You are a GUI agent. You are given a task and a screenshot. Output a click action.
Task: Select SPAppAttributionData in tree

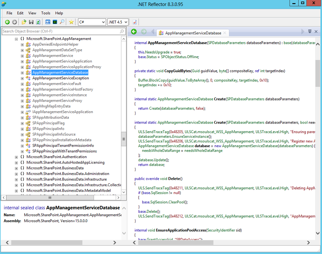point(51,117)
